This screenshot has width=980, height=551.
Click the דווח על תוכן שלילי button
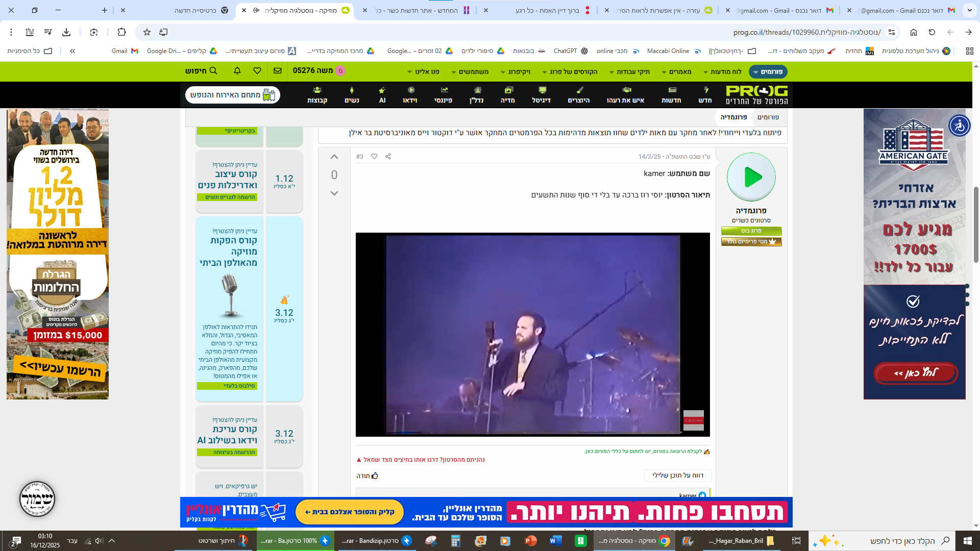[x=677, y=475]
